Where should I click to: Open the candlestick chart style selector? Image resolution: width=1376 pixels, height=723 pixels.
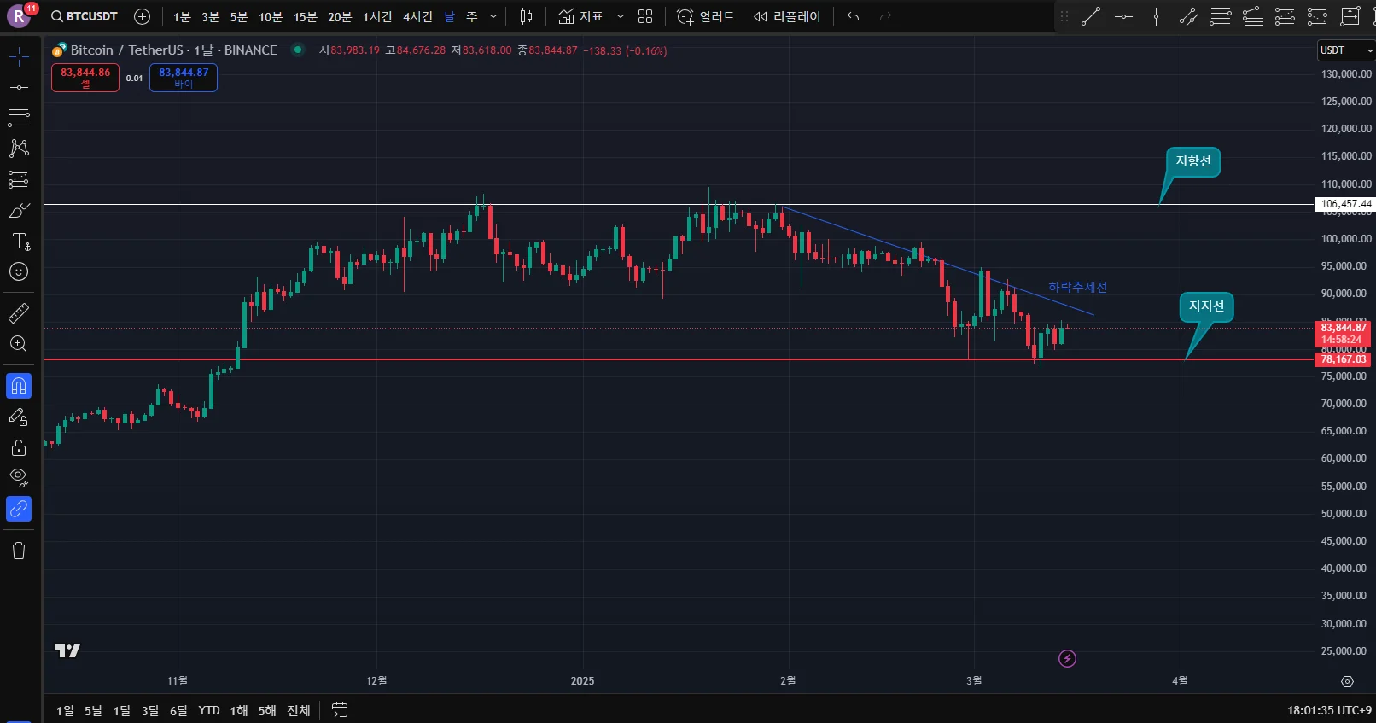pyautogui.click(x=526, y=16)
